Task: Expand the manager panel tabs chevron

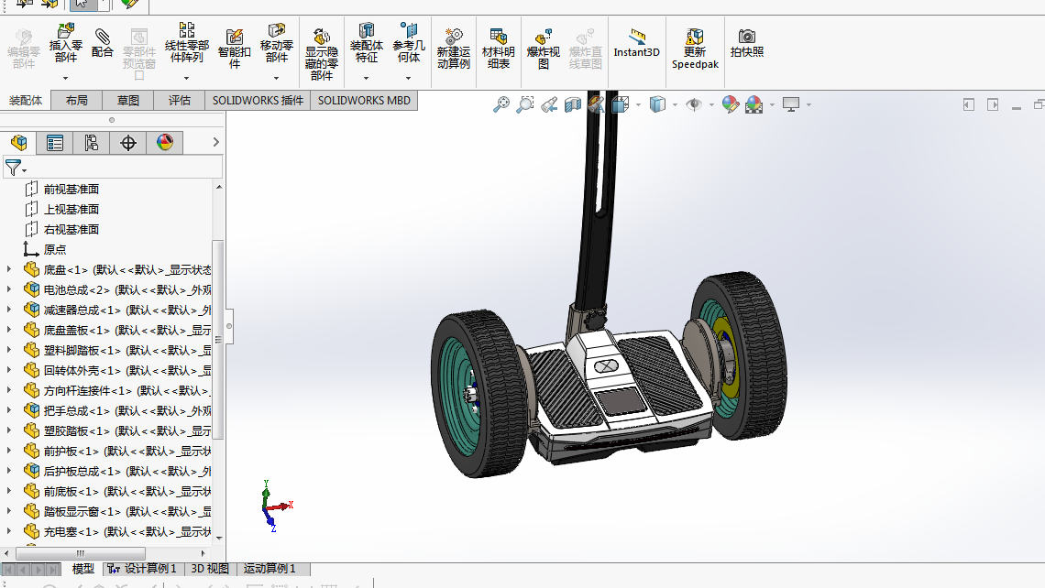Action: [215, 142]
